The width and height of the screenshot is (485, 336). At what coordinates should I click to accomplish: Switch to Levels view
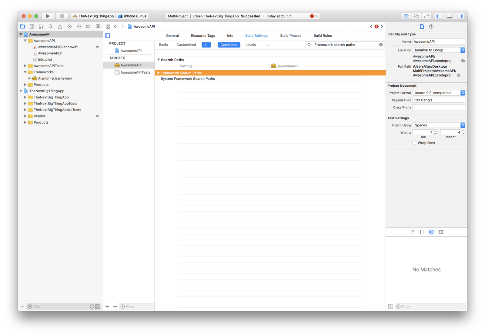pyautogui.click(x=250, y=45)
